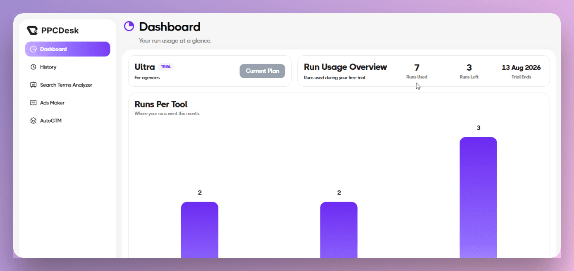The width and height of the screenshot is (574, 271).
Task: Click "Where your runs went this month."
Action: (167, 114)
